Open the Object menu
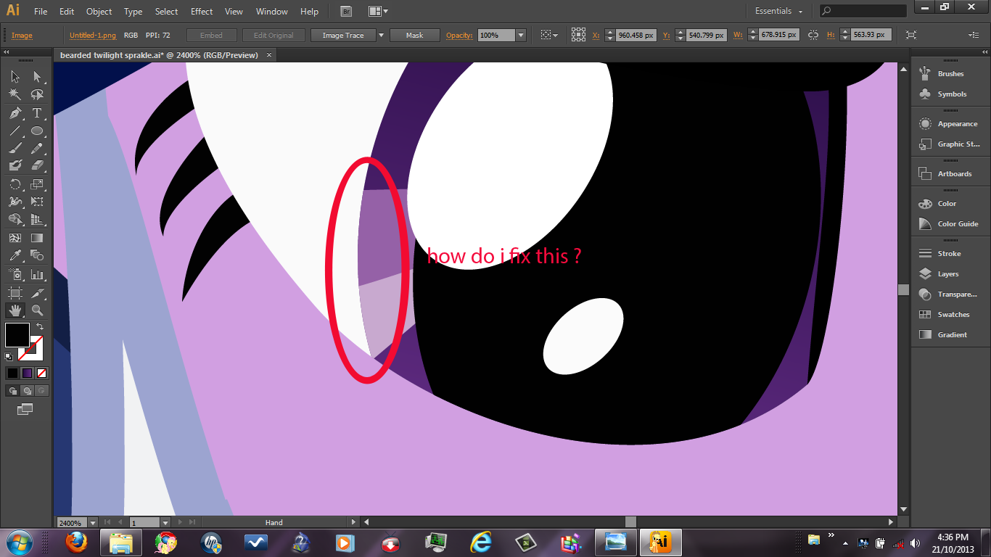 pyautogui.click(x=99, y=12)
